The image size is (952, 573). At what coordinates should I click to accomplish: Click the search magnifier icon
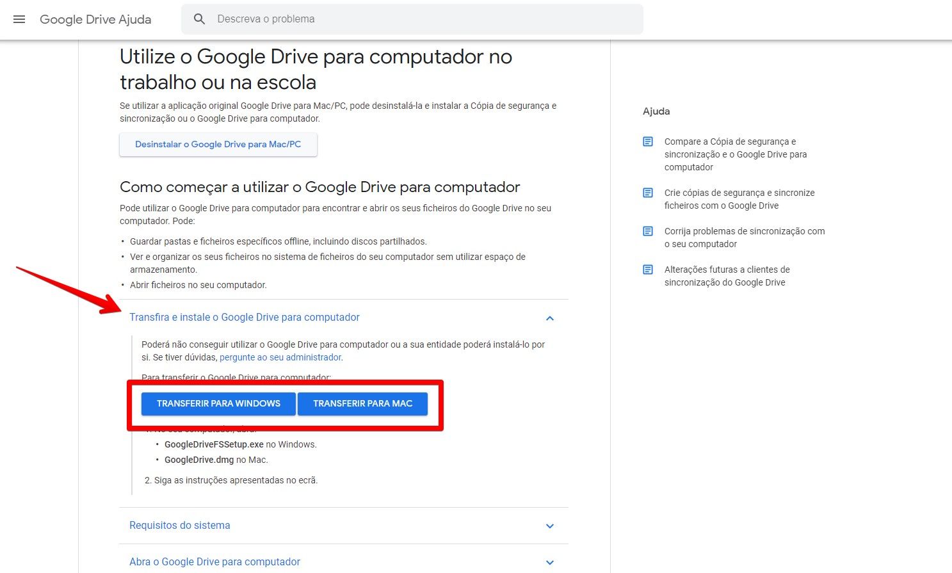[199, 19]
